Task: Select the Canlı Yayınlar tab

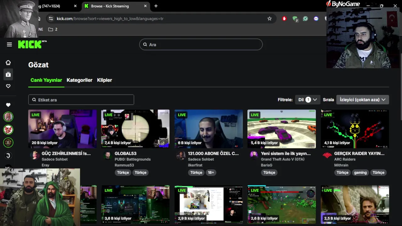Action: (46, 80)
